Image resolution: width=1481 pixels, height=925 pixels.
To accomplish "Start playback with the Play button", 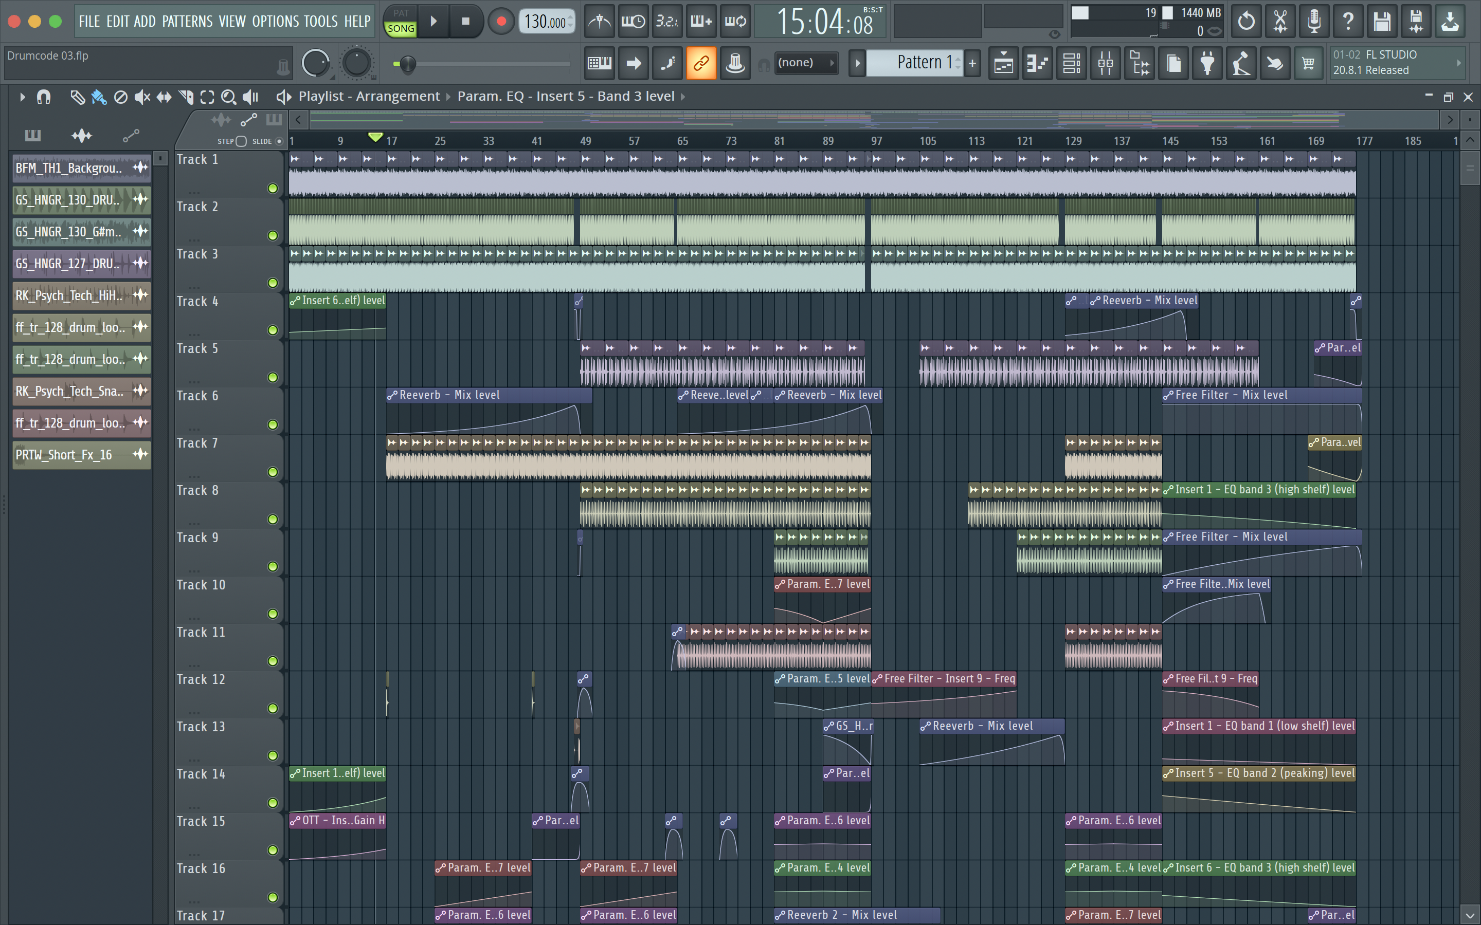I will coord(434,22).
